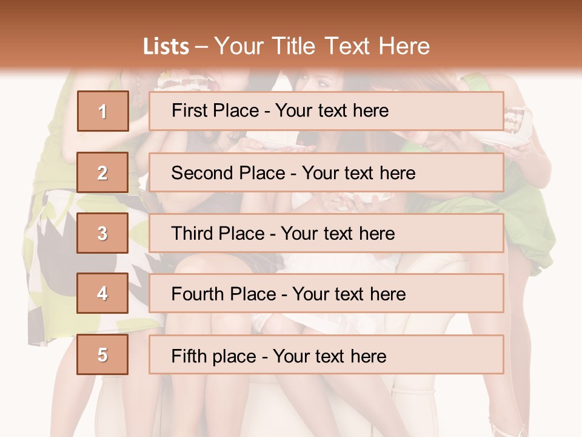Click the number 3 box
This screenshot has width=582, height=437.
(x=102, y=233)
